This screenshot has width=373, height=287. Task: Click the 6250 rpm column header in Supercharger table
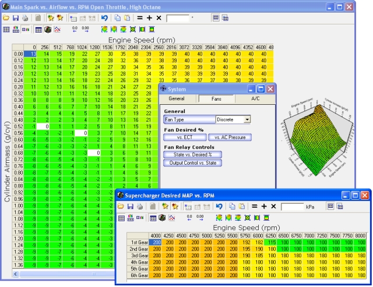point(270,236)
